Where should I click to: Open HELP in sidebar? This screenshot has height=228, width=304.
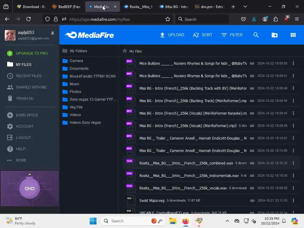[x=16, y=149]
